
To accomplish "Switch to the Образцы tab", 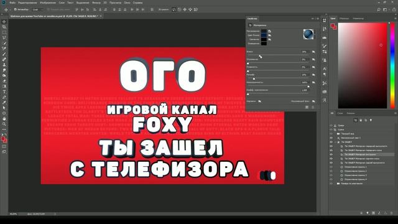I will (344, 19).
